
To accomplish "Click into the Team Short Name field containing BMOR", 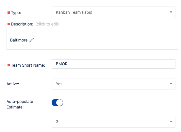I will tap(113, 64).
